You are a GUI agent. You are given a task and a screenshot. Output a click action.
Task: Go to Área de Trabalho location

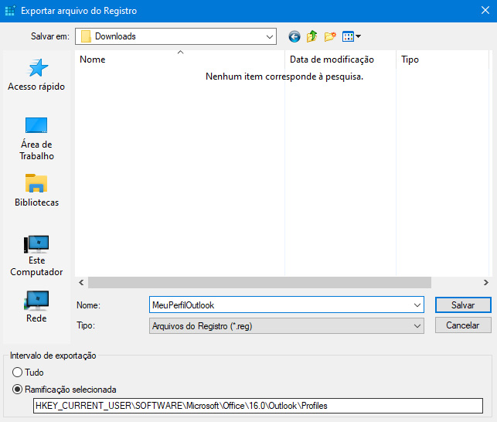coord(36,138)
